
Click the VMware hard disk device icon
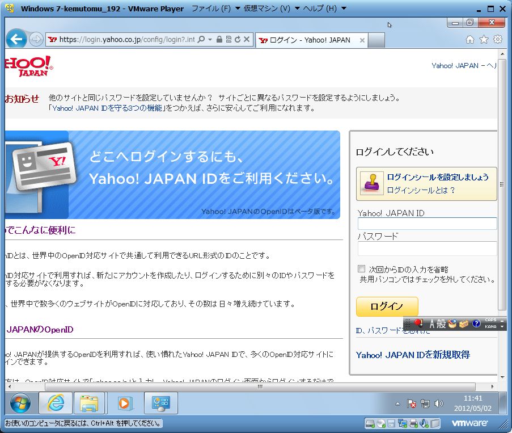(370, 424)
